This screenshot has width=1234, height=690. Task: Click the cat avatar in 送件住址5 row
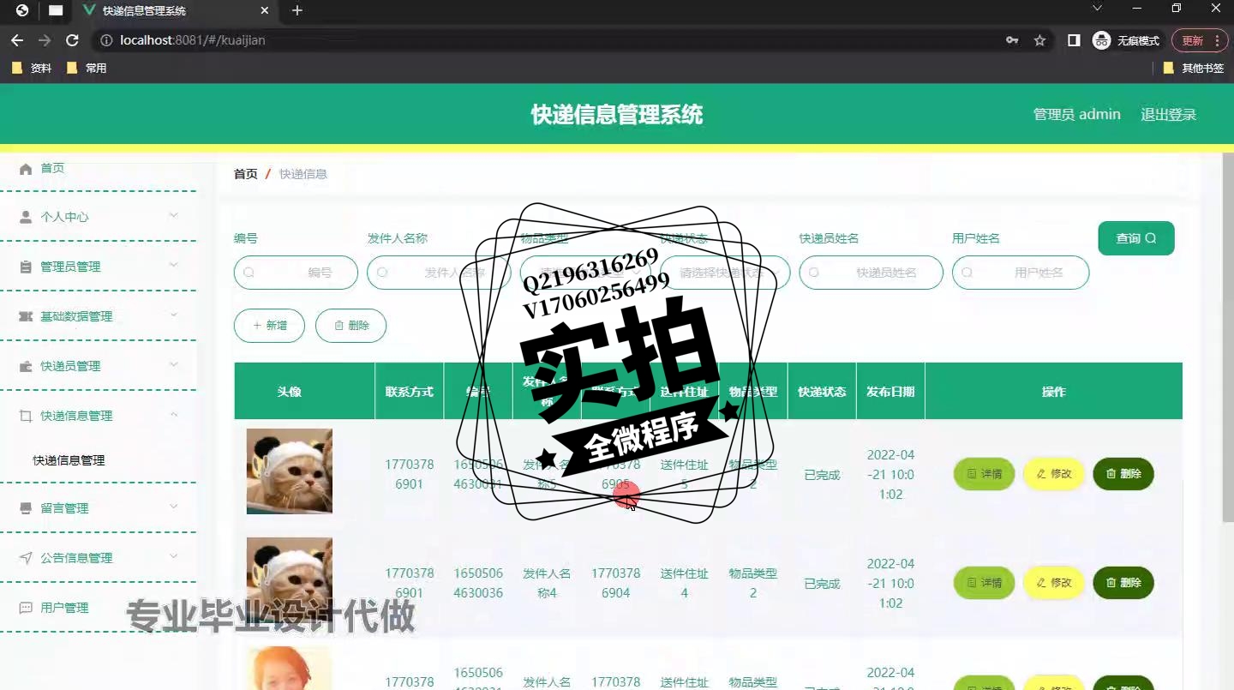tap(290, 471)
